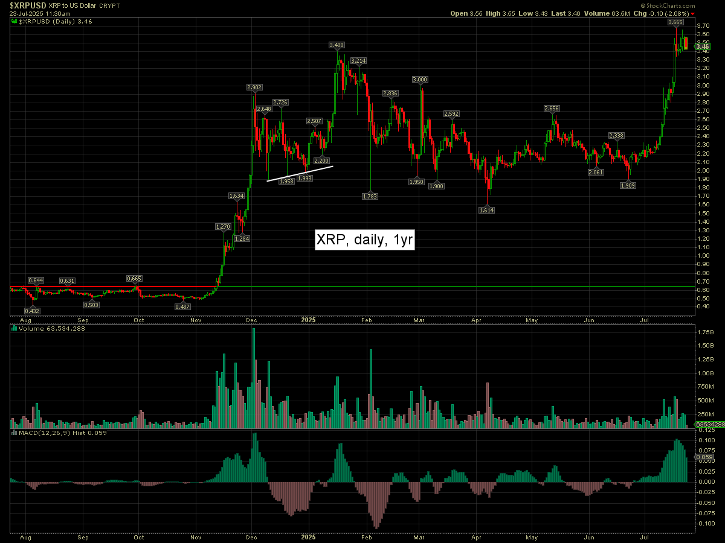Viewport: 725px width, 543px height.
Task: Click the 1.909 June low label
Action: tap(629, 185)
